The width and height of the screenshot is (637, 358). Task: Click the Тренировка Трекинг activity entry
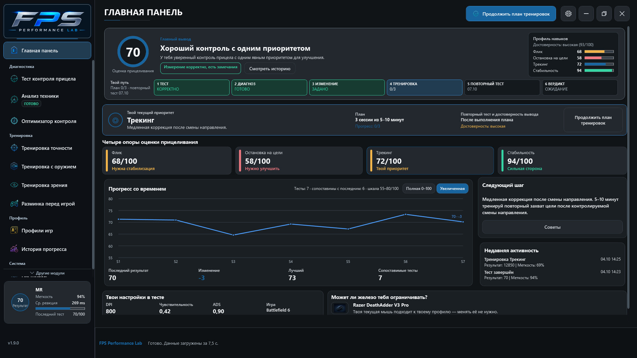(552, 262)
